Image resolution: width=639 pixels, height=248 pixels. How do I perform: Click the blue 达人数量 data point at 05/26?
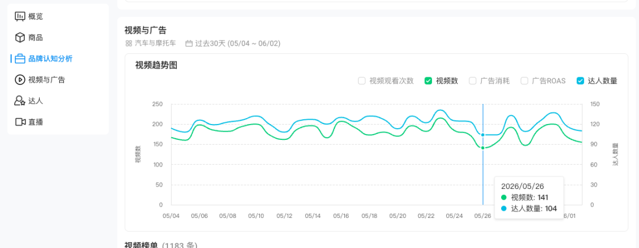[x=483, y=135]
